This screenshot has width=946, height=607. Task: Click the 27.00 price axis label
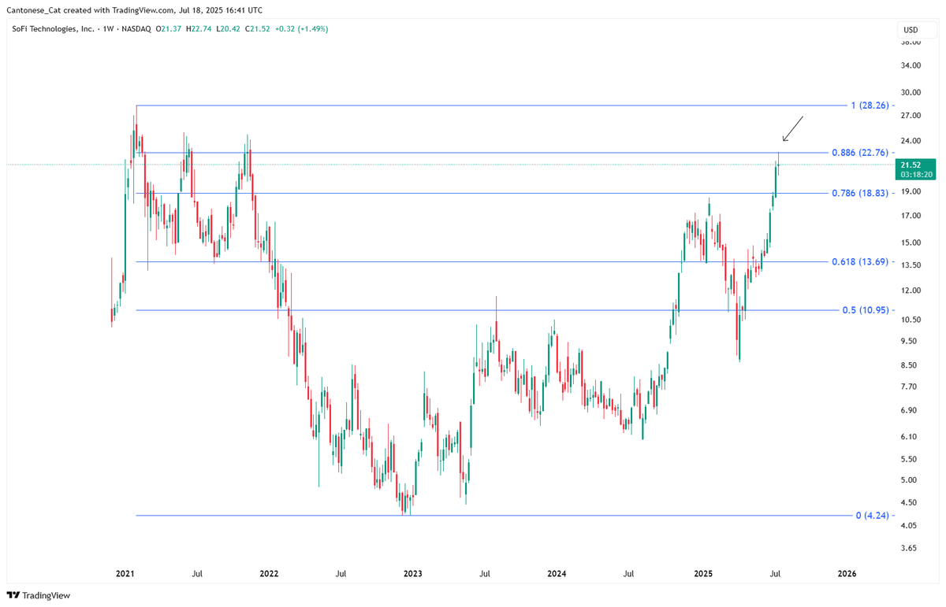911,116
